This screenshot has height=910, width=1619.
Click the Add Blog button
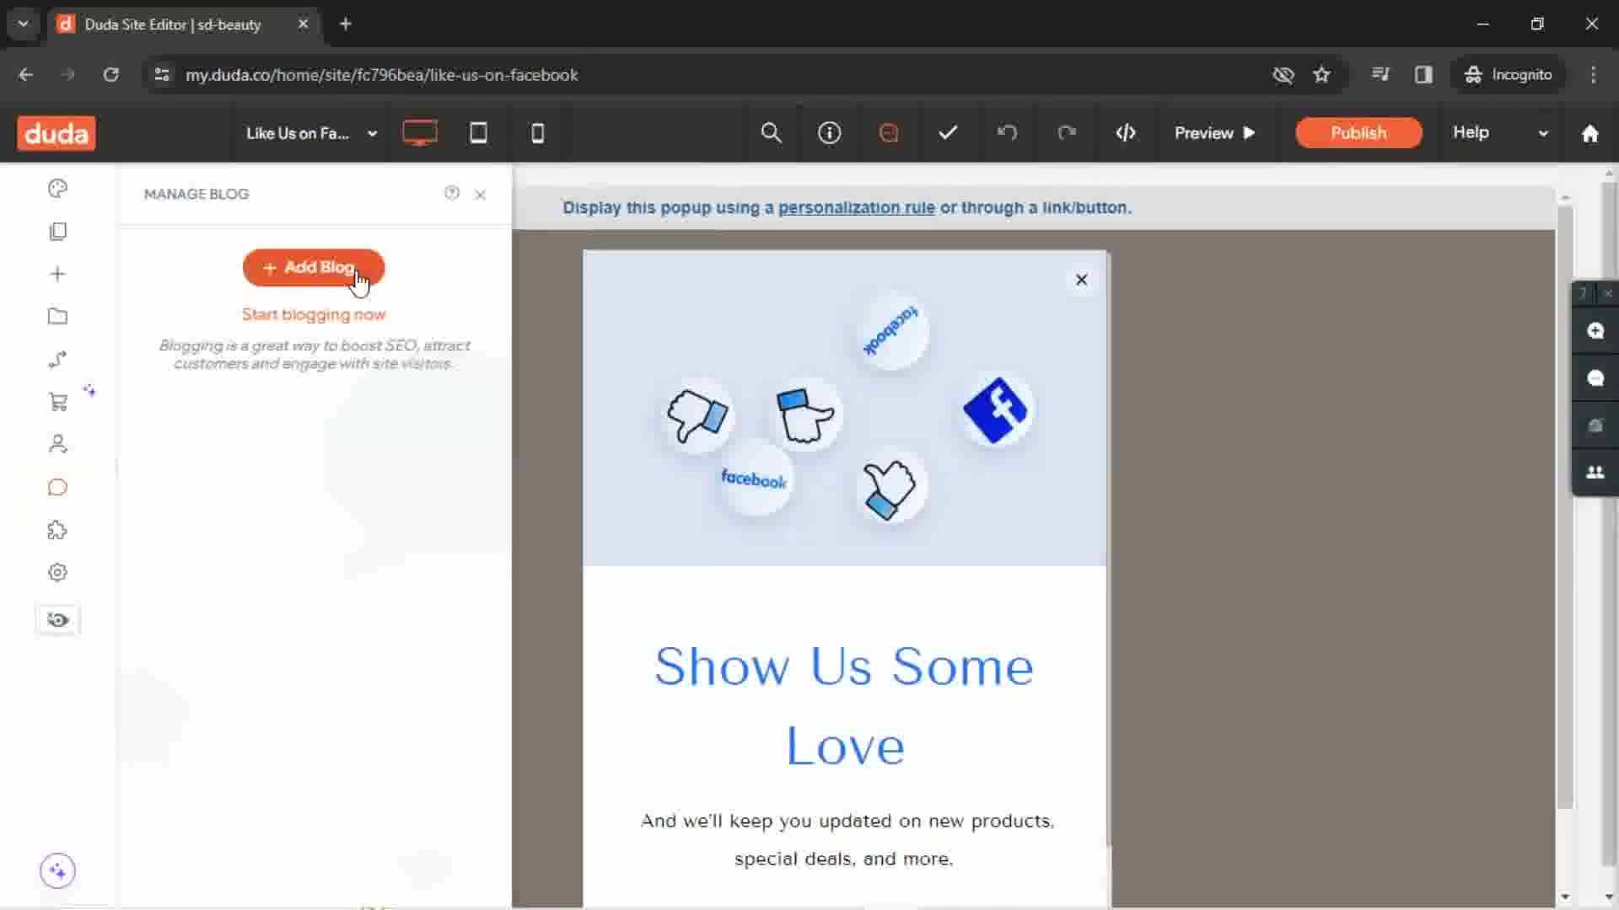tap(314, 268)
